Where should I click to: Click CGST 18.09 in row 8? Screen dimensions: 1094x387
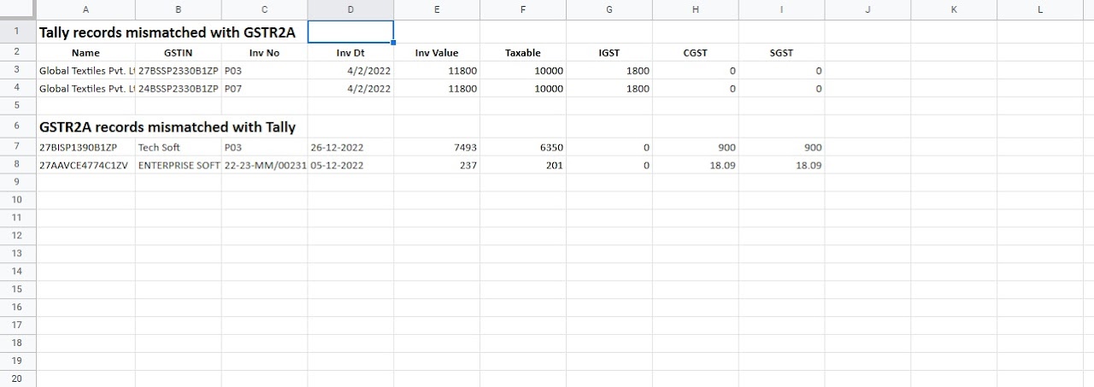tap(696, 165)
